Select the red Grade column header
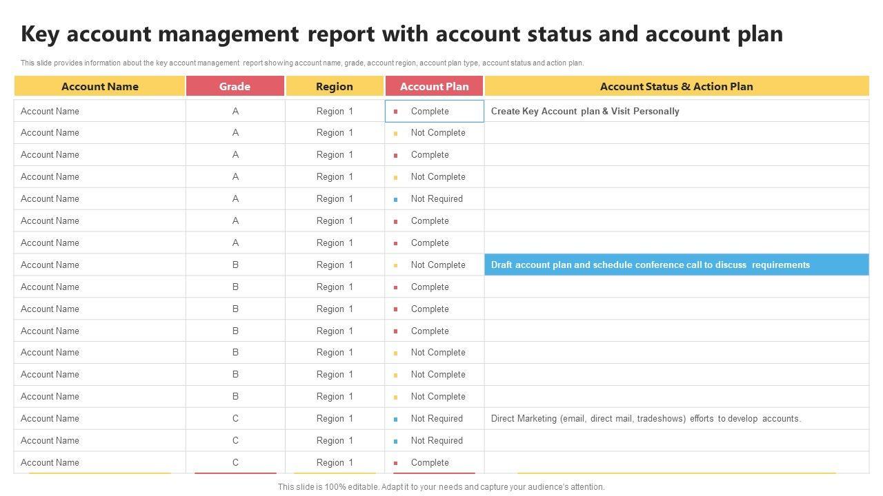This screenshot has width=883, height=496. coord(235,86)
